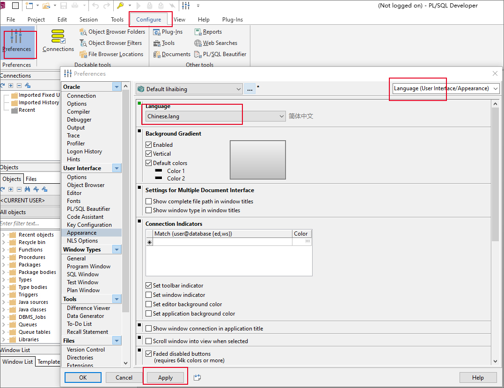Click refresh icon in Connections panel
504x388 pixels.
coord(2,86)
